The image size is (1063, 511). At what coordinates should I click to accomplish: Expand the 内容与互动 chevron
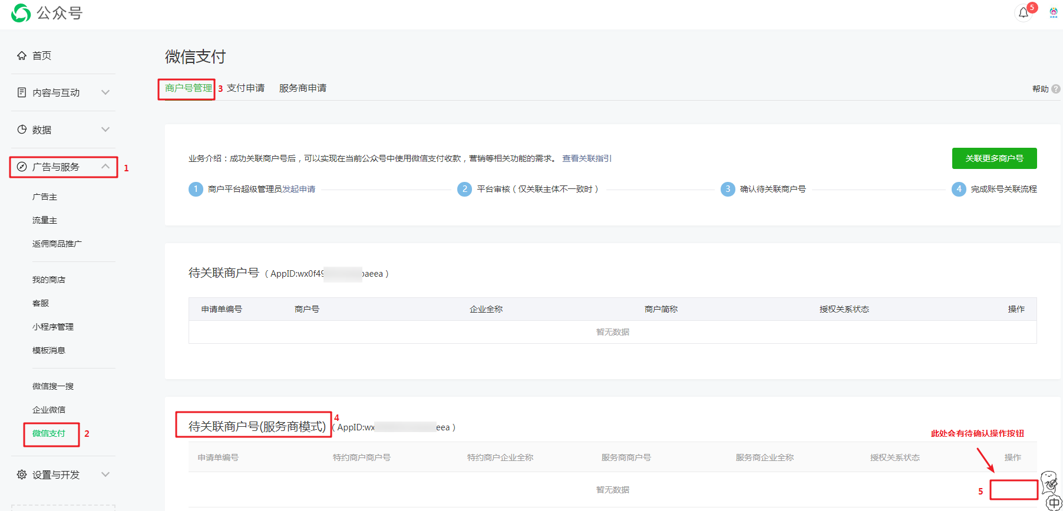tap(105, 92)
